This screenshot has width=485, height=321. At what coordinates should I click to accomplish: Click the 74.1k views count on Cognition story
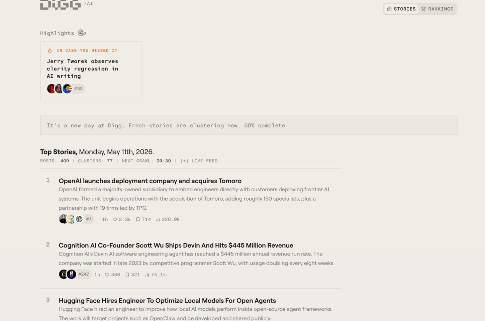tap(158, 275)
